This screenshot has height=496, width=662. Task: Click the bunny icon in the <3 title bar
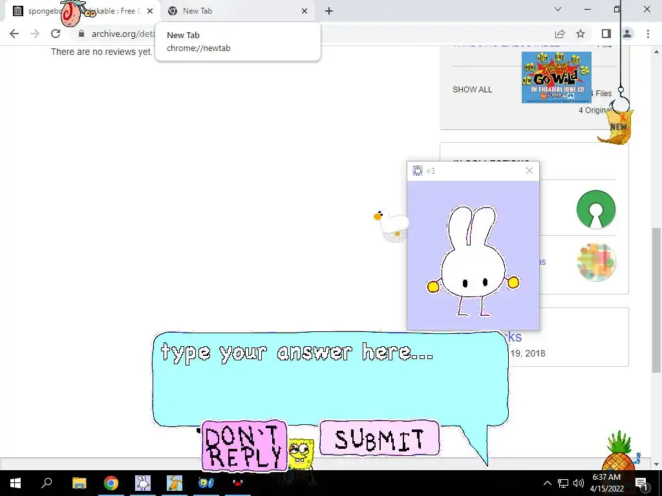click(x=418, y=170)
